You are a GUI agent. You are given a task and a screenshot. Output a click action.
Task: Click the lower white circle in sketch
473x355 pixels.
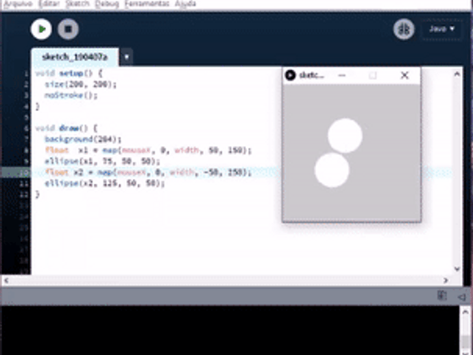pyautogui.click(x=332, y=170)
